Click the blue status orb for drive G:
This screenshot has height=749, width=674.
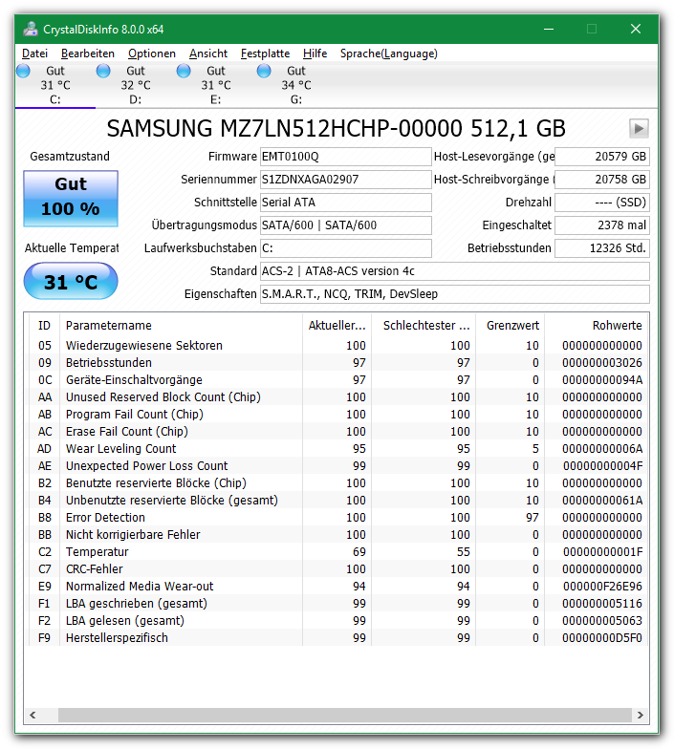click(264, 71)
